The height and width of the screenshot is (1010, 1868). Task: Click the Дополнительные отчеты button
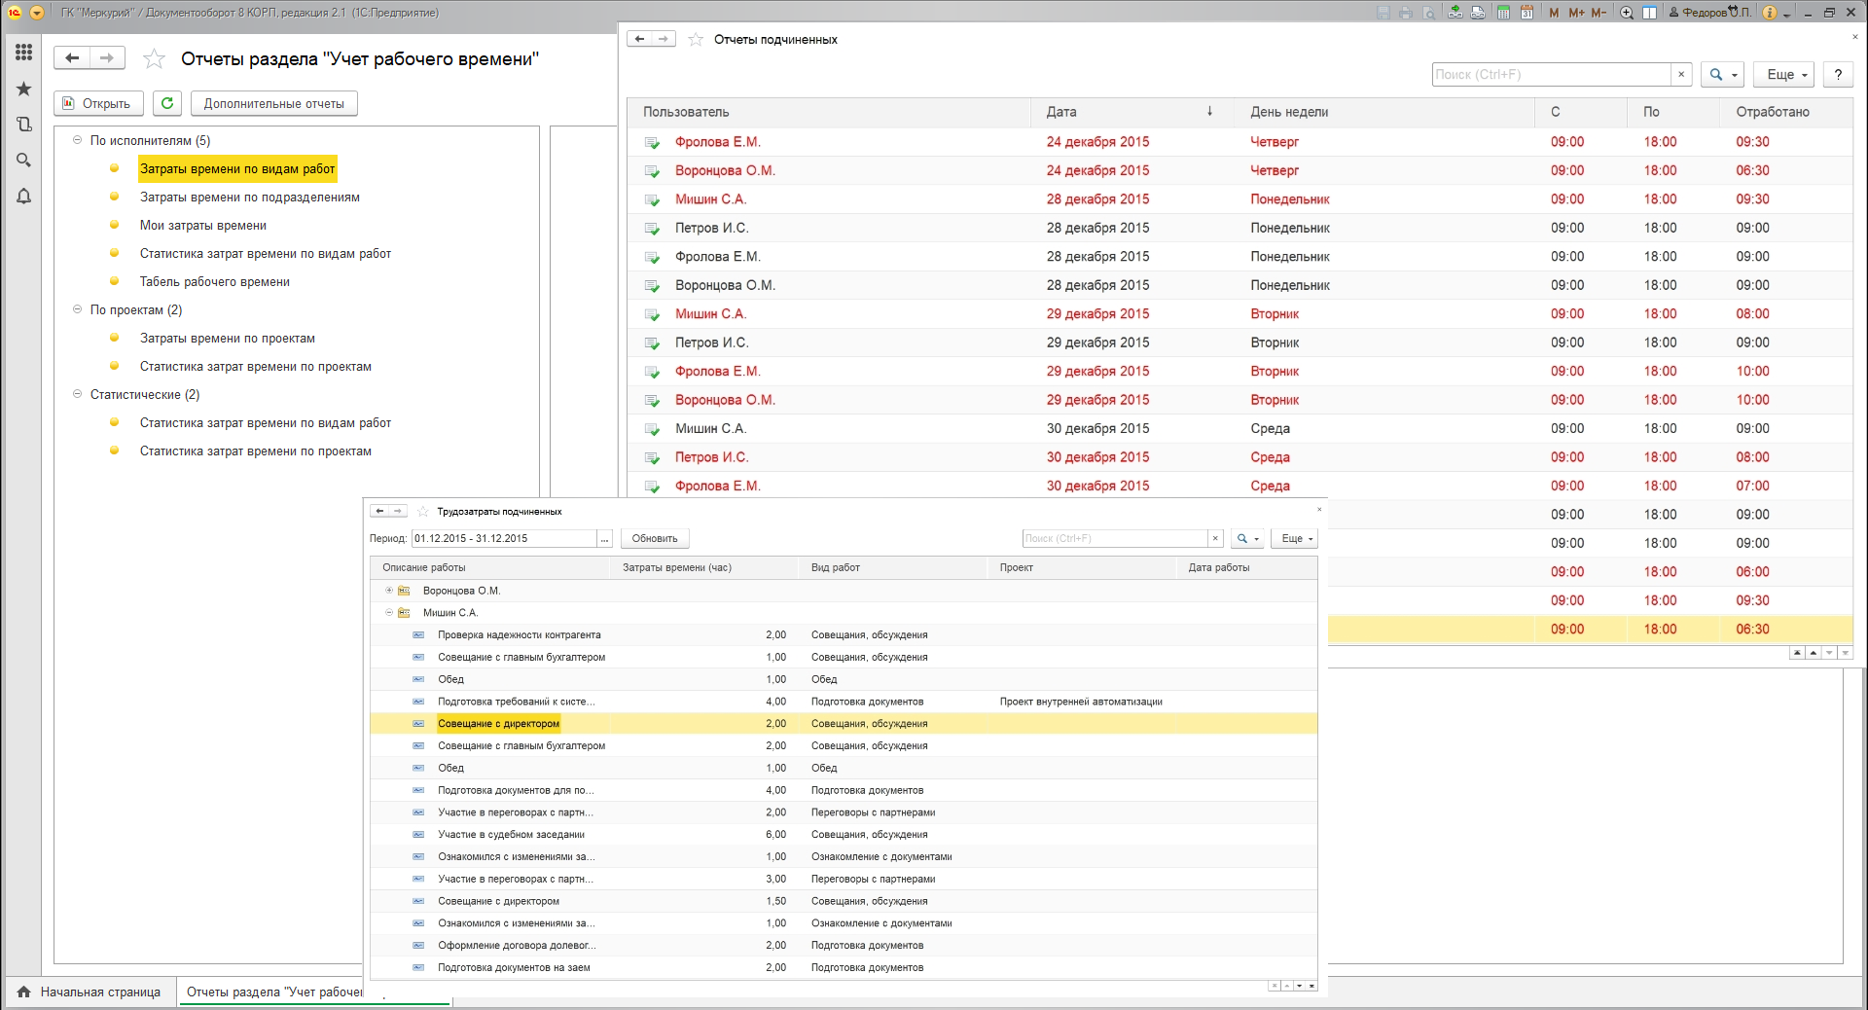pos(274,103)
